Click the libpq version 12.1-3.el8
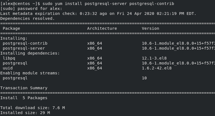The image size is (215, 116). click(x=154, y=58)
